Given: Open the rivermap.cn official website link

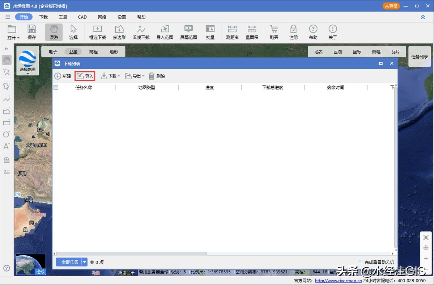Looking at the screenshot, I should point(338,281).
